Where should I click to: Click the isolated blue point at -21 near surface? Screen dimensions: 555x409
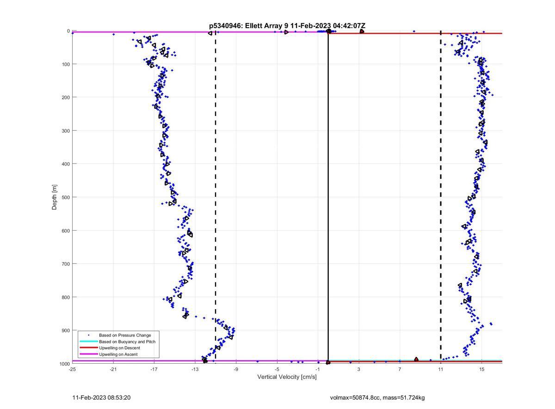tap(113, 34)
